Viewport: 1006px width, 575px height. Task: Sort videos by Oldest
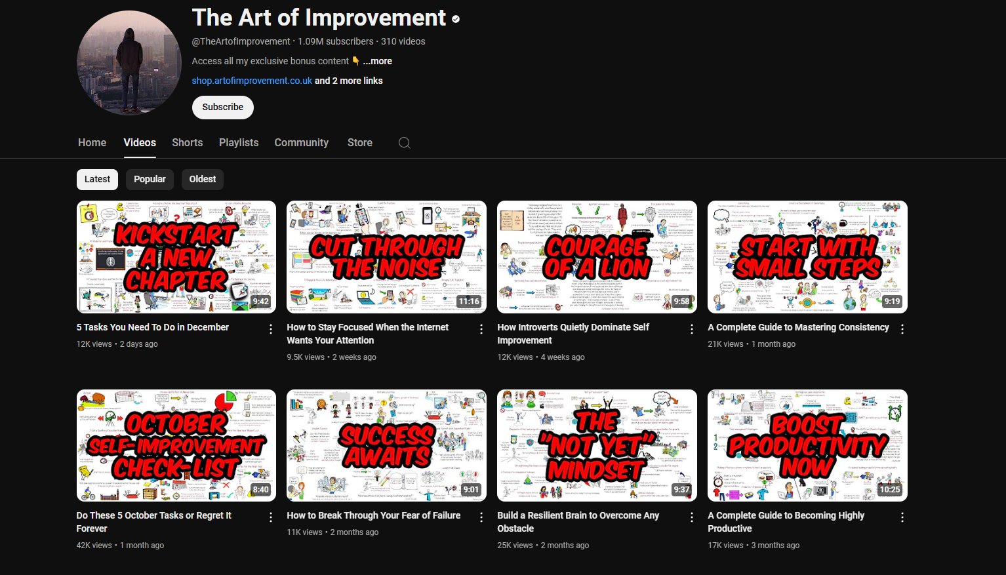coord(203,179)
